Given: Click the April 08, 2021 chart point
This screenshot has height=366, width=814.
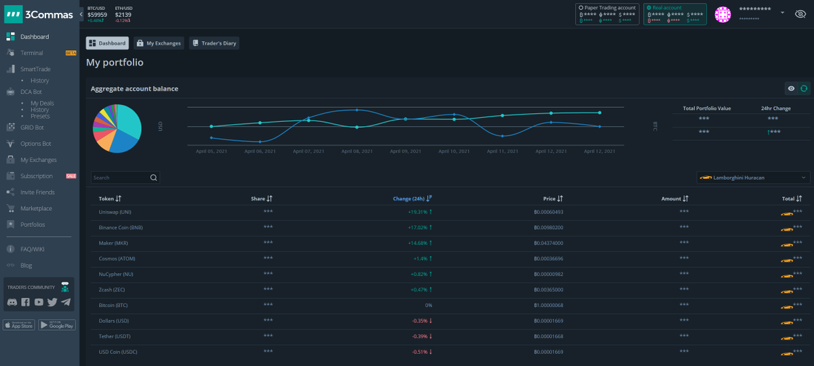Looking at the screenshot, I should [x=357, y=110].
